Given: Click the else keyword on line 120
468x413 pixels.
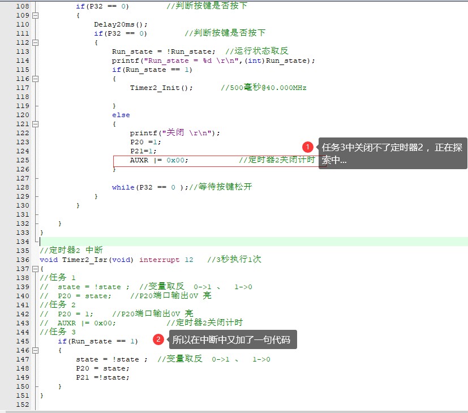Looking at the screenshot, I should (x=121, y=115).
